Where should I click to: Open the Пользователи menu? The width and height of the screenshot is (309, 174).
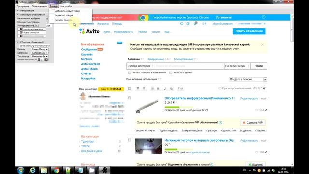pyautogui.click(x=39, y=6)
